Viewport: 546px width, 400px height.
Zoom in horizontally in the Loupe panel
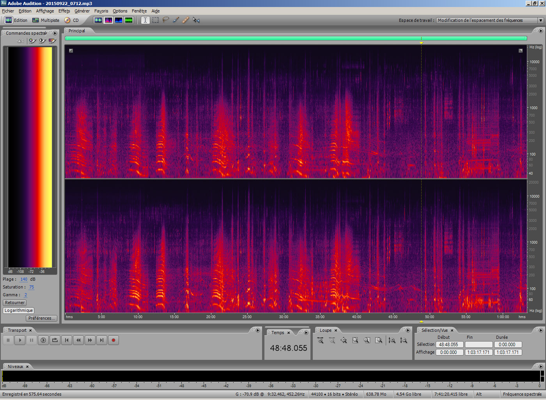pos(321,340)
